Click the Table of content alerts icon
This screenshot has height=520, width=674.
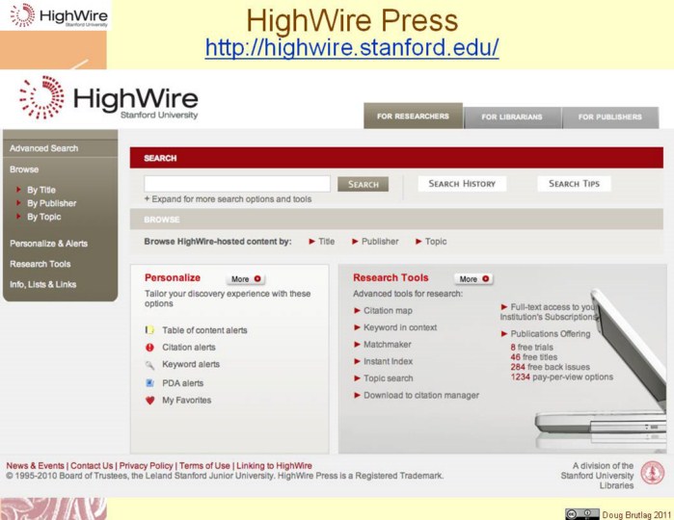coord(149,330)
